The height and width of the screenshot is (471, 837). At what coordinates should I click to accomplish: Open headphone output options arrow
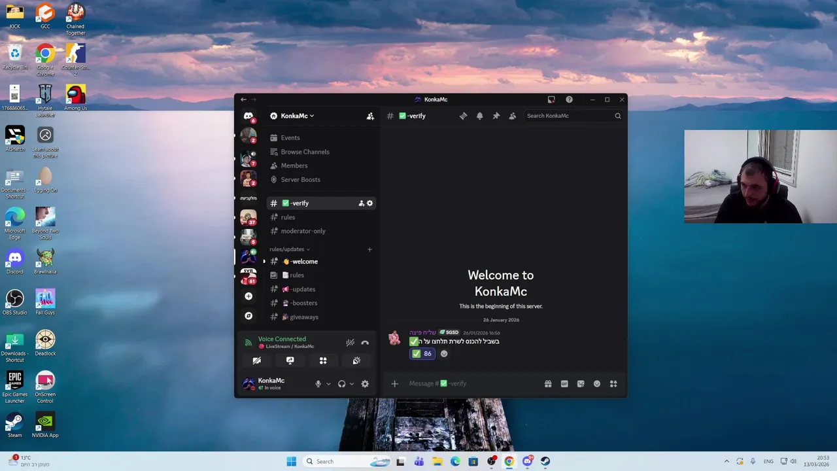(x=352, y=384)
